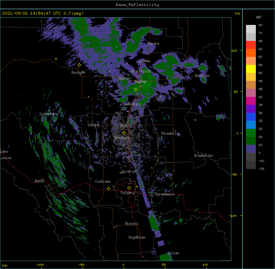Select the bright yellow legend swatch
This screenshot has height=269, width=275.
pos(251,69)
